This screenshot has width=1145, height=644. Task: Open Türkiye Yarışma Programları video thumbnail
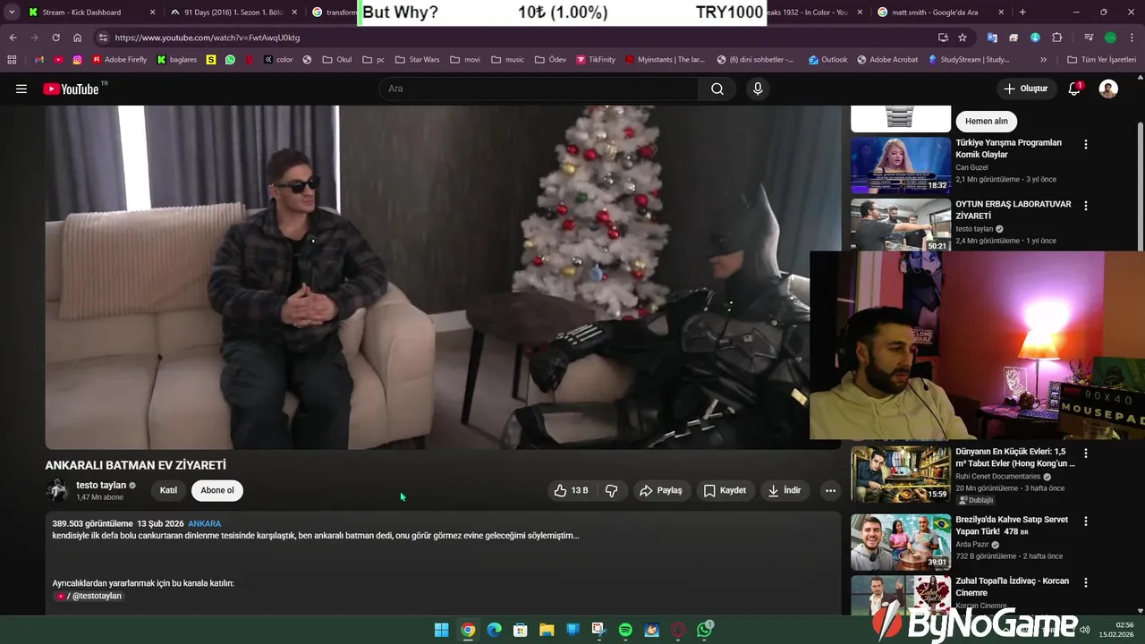point(900,165)
